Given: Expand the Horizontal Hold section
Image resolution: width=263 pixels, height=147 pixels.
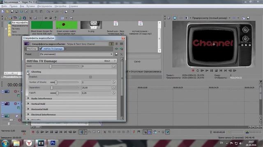Looking at the screenshot, I should pos(28,109).
